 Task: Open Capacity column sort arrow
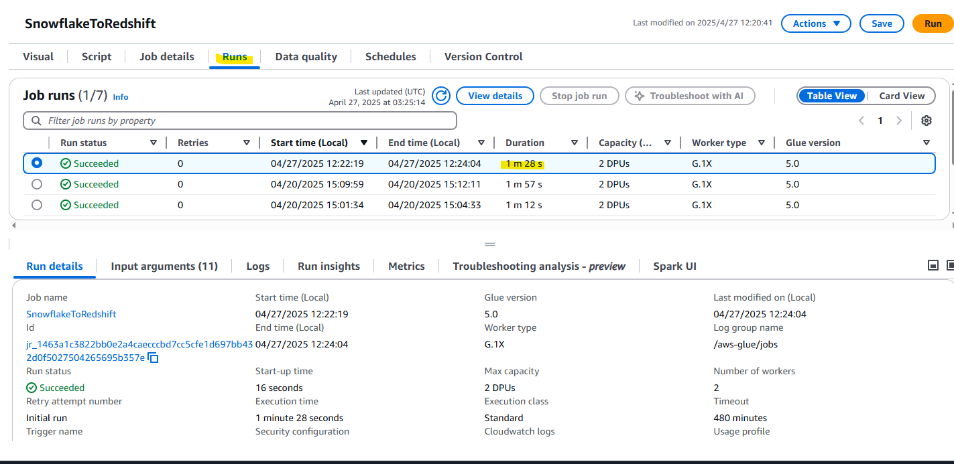coord(668,143)
